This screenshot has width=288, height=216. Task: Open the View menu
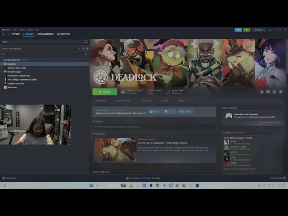[x=15, y=30]
